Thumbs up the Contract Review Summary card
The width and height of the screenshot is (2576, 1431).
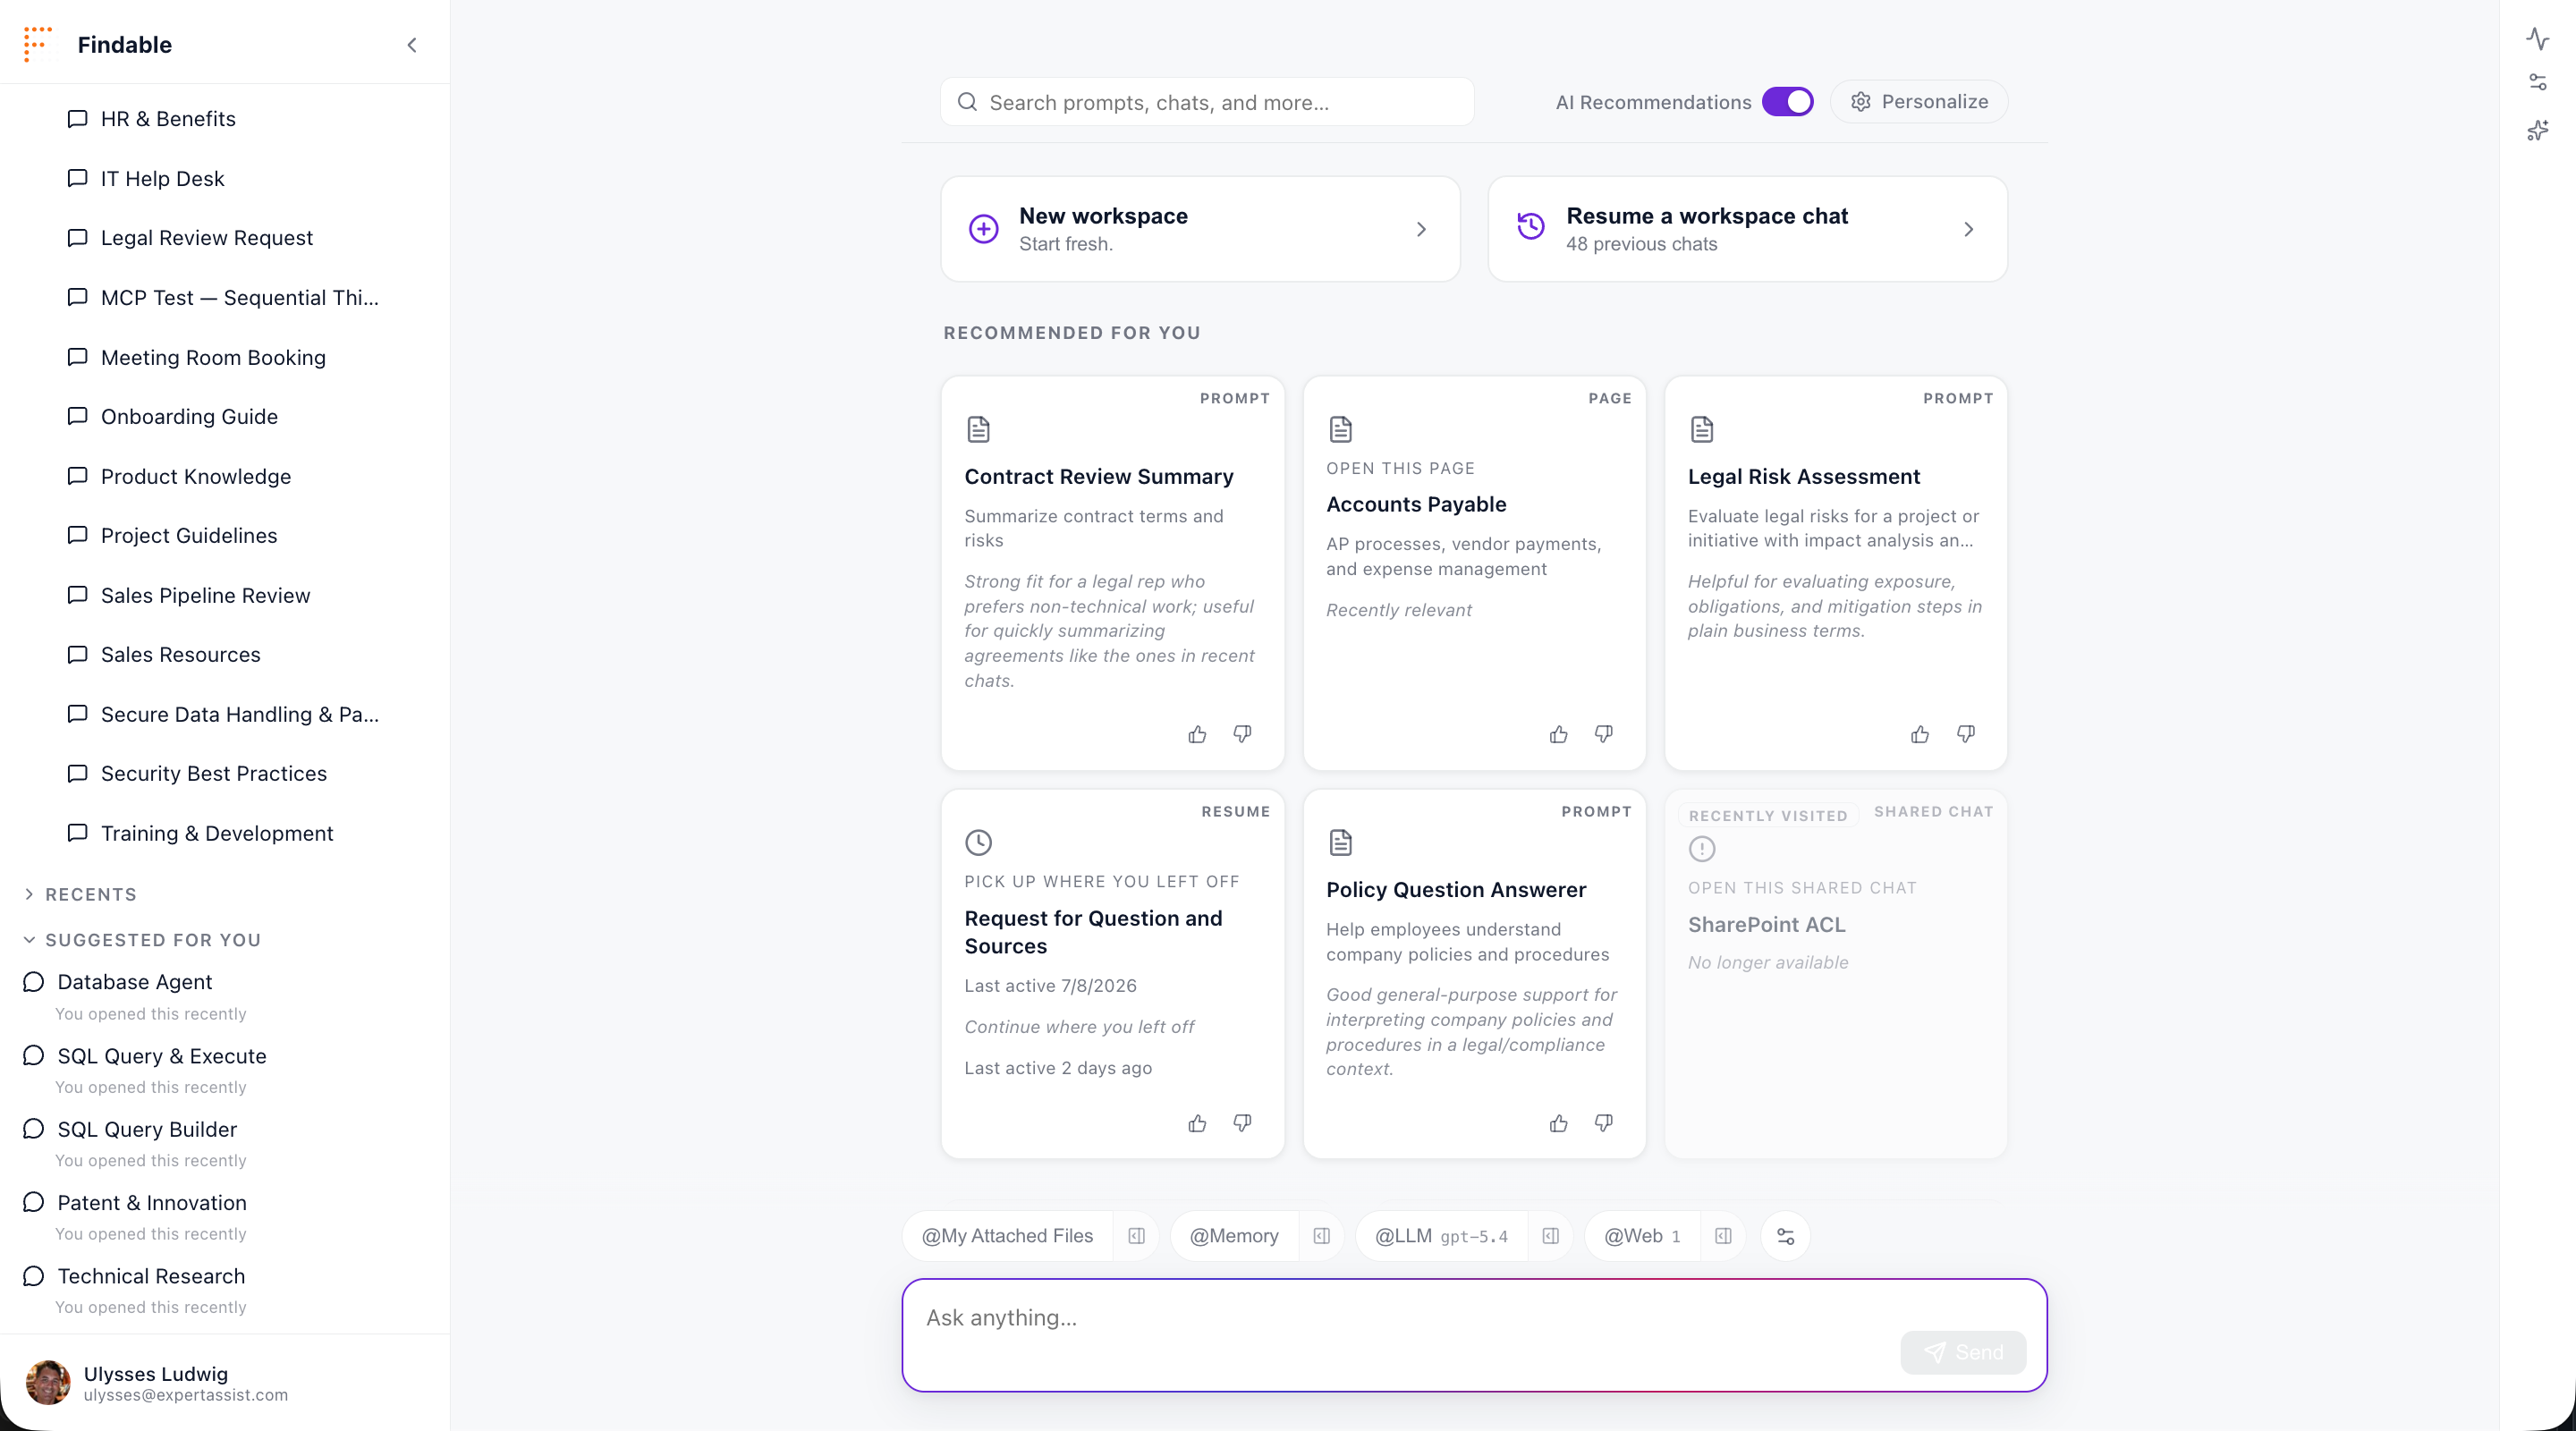coord(1197,735)
